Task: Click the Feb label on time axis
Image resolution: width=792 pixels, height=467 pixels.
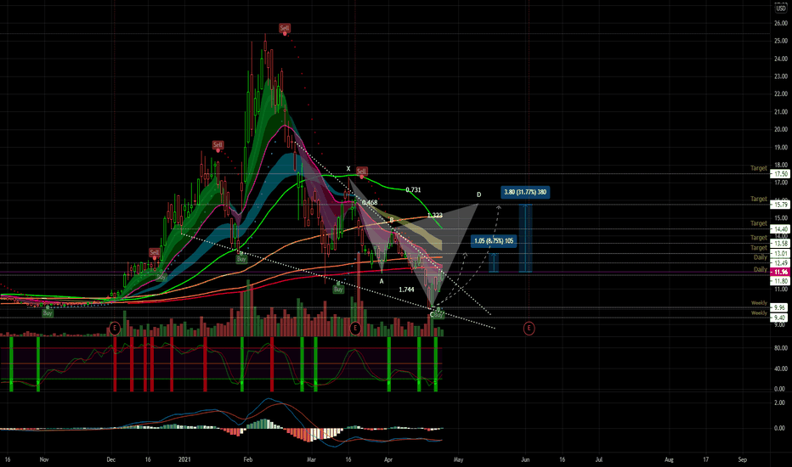Action: [247, 460]
